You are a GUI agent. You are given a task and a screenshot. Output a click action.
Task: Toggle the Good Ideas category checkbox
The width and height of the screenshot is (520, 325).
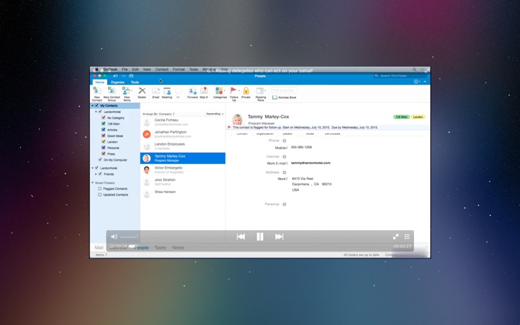click(103, 136)
